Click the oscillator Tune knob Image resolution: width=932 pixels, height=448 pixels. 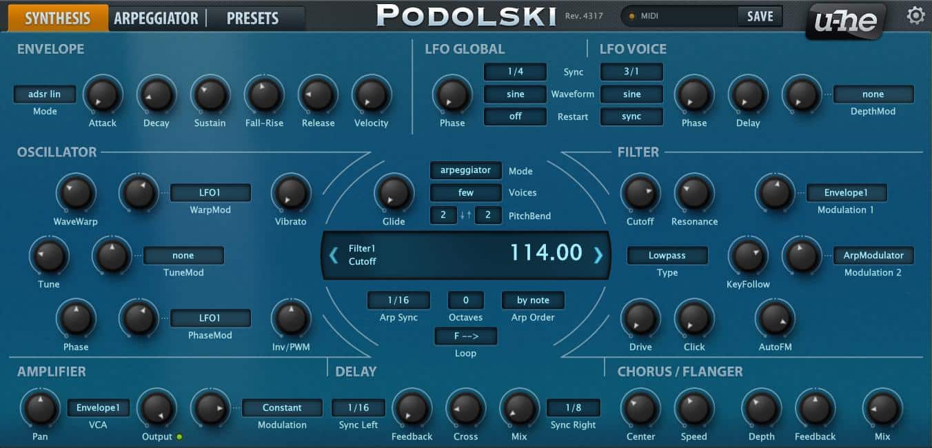point(49,256)
